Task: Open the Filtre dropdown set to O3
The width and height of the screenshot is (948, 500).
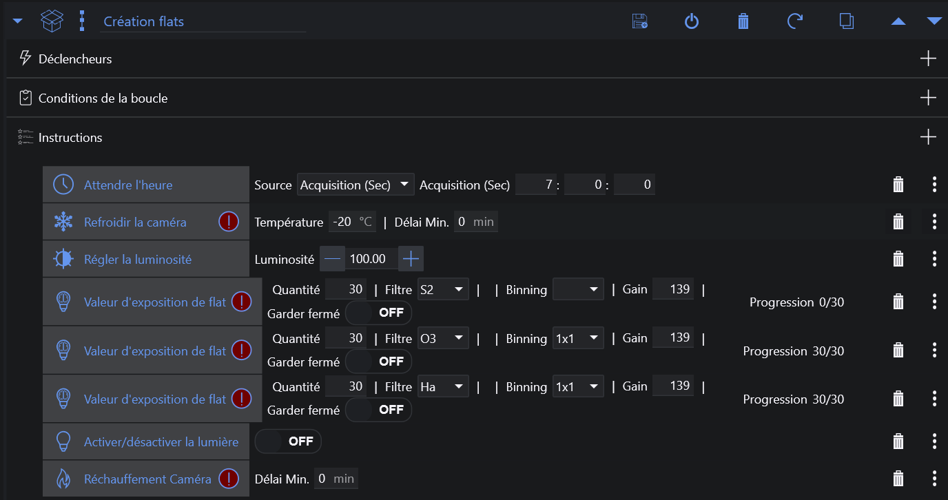Action: [443, 339]
